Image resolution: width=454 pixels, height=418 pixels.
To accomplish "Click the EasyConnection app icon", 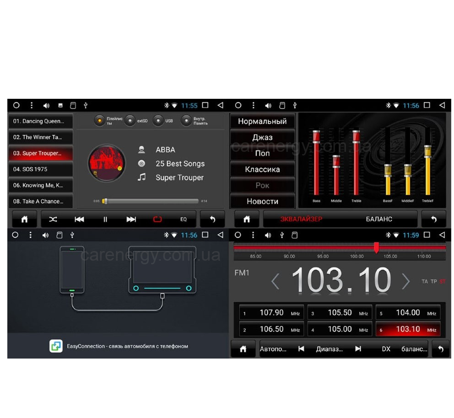I will 56,346.
